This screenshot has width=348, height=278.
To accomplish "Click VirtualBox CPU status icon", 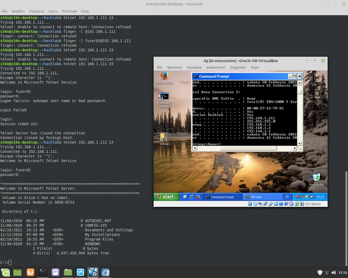I will click(x=291, y=204).
